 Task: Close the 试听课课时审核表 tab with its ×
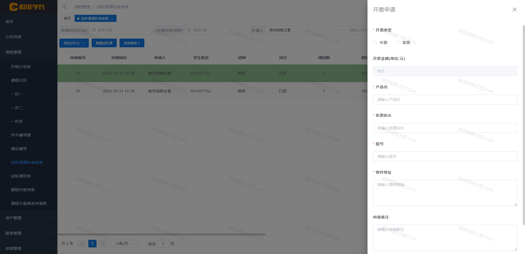(112, 18)
